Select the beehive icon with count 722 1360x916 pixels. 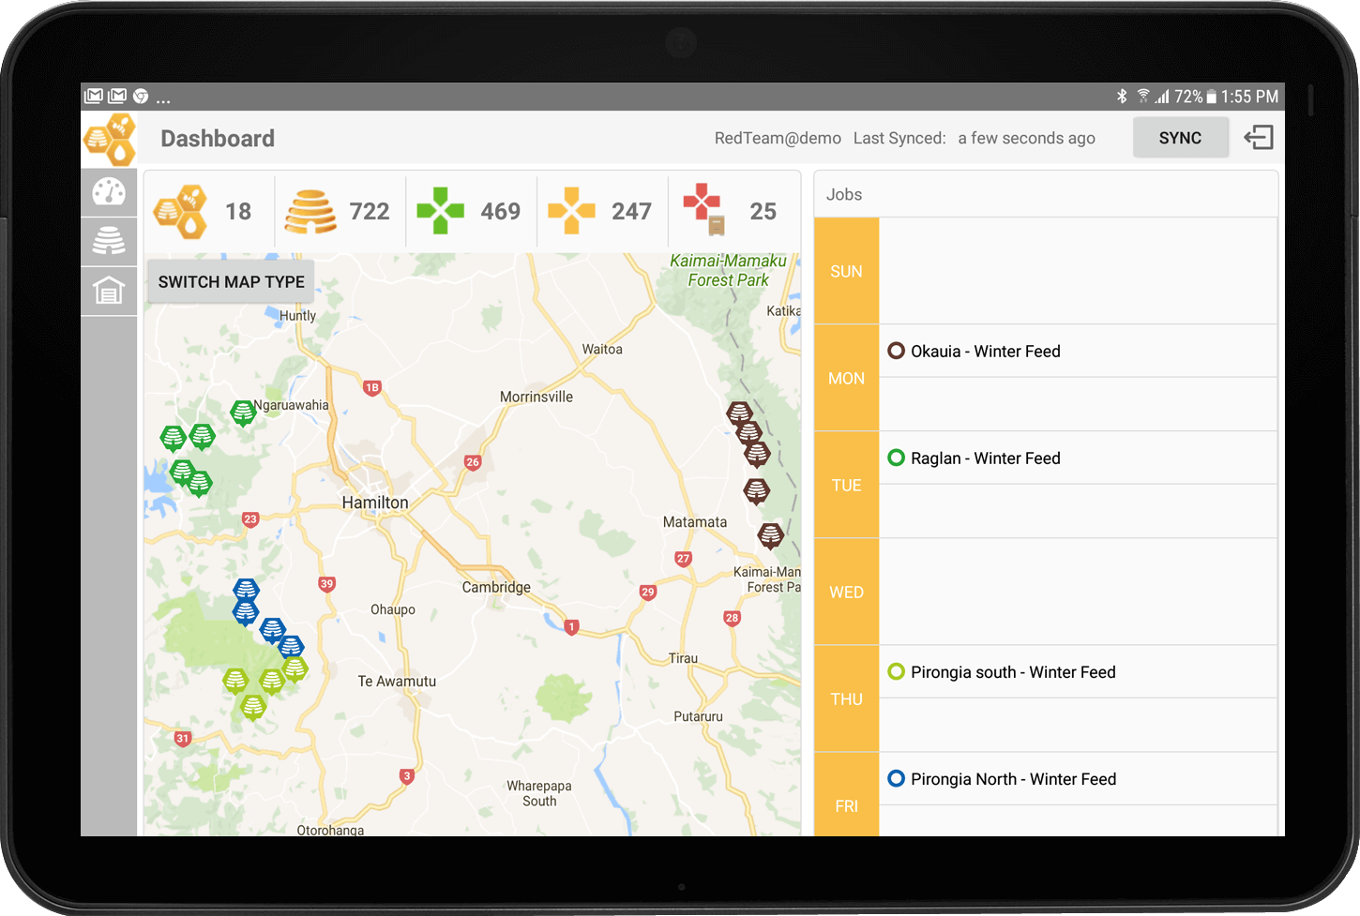click(311, 211)
